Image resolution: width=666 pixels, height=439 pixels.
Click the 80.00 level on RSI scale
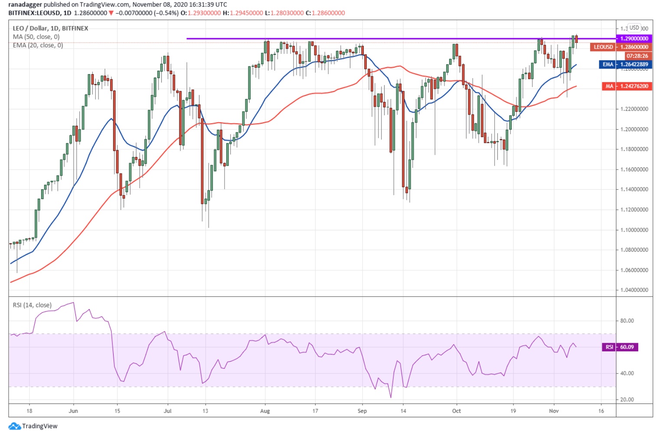[627, 321]
